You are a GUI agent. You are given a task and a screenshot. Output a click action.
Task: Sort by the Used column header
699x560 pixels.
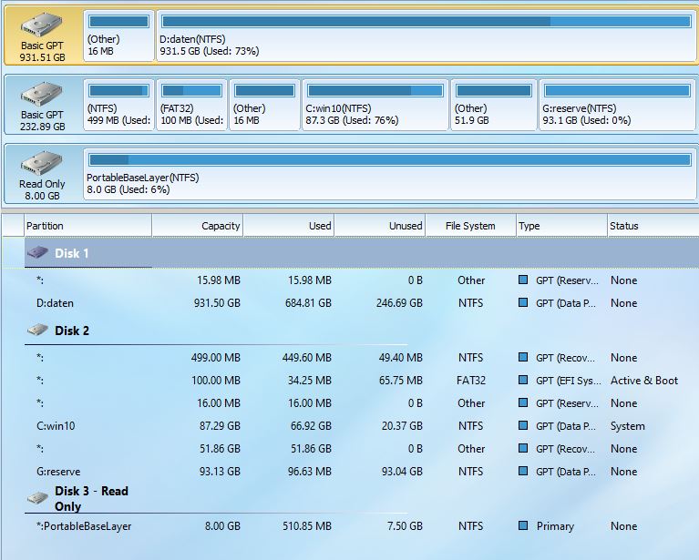pos(289,226)
